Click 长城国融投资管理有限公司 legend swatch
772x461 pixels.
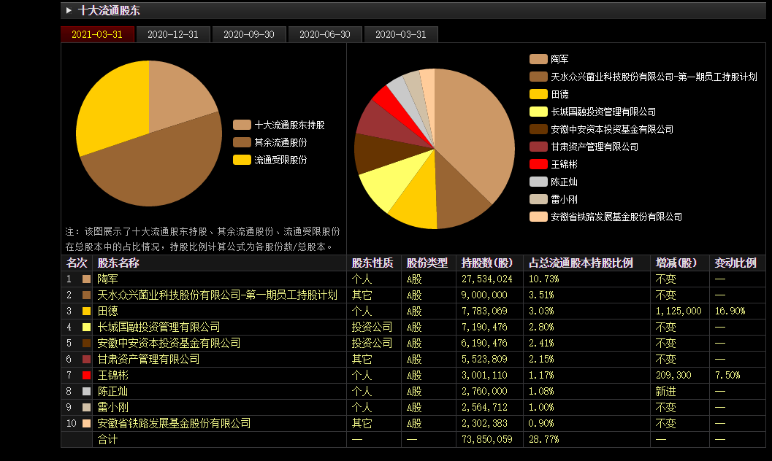[x=538, y=112]
